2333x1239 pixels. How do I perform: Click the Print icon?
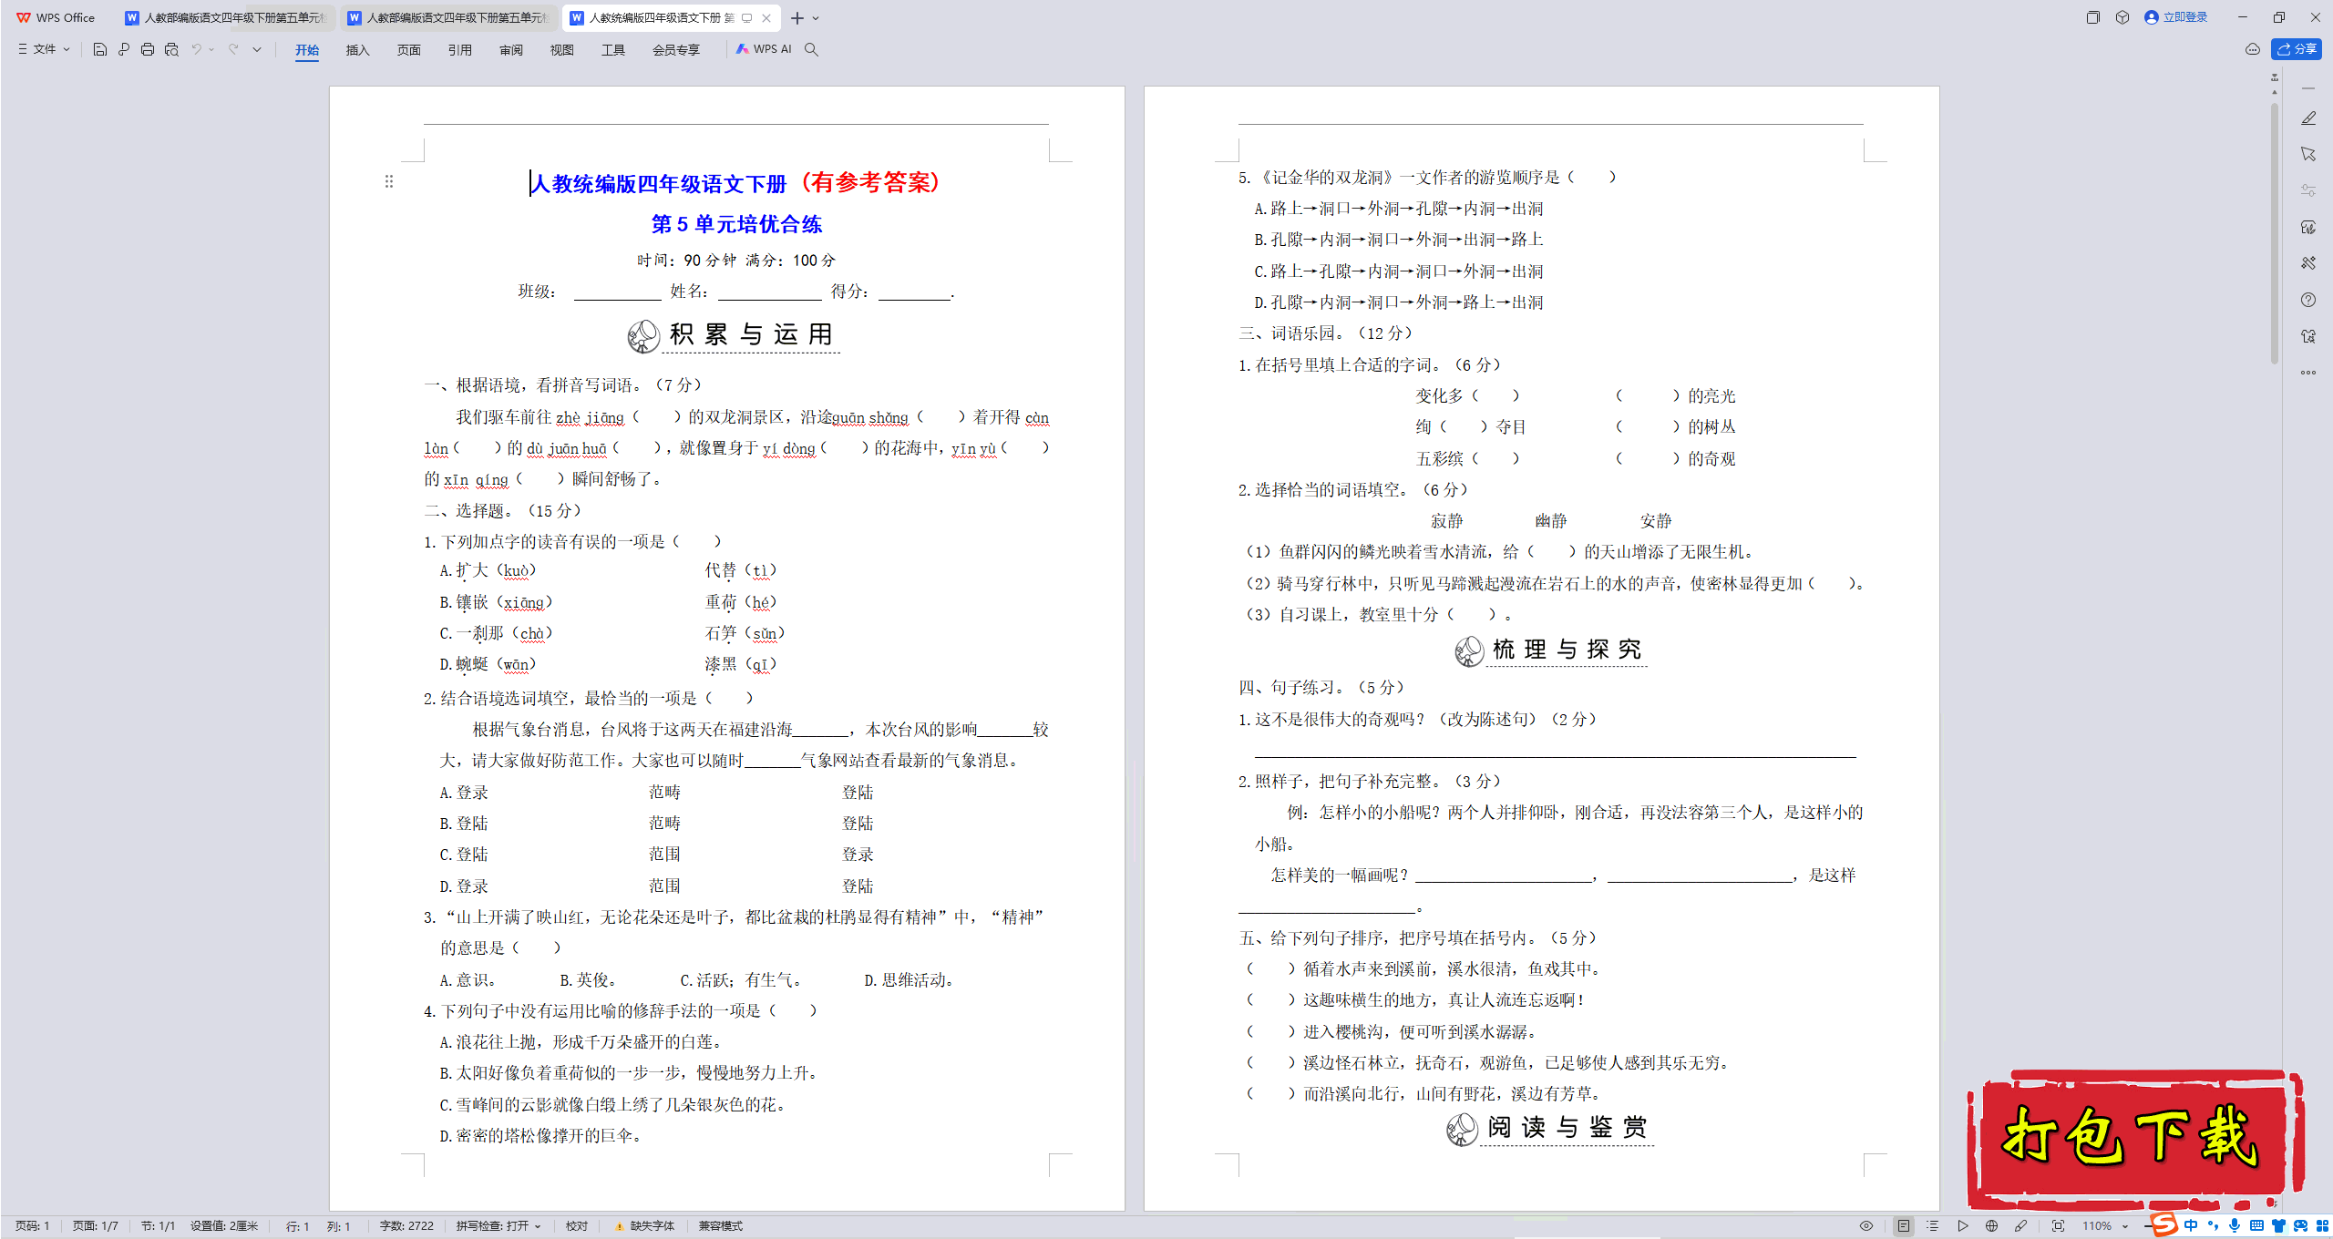click(148, 49)
